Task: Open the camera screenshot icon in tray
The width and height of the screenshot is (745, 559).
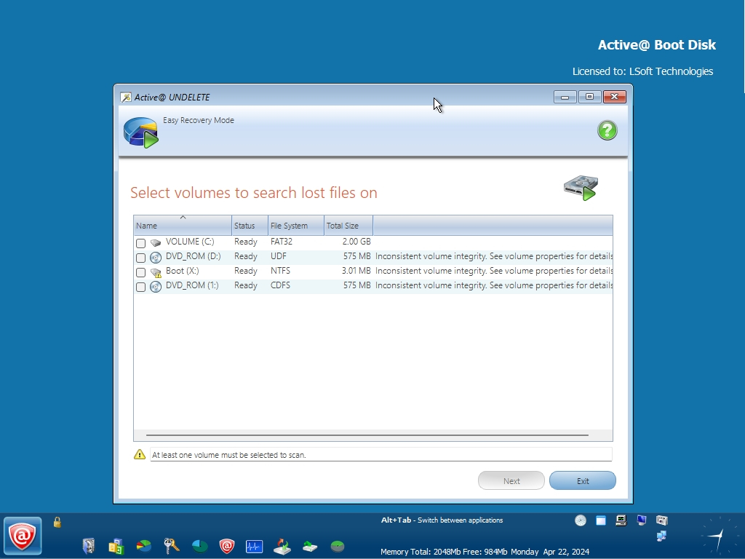Action: point(661,520)
